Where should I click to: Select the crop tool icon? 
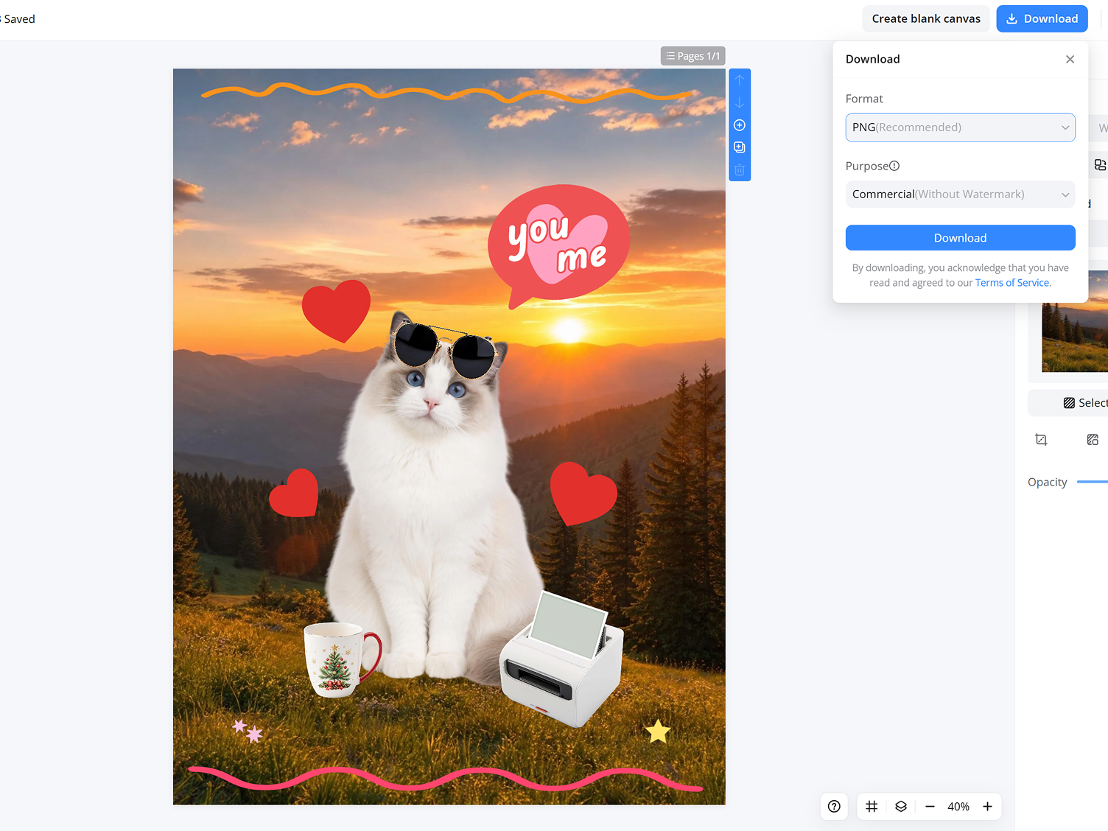(x=1041, y=440)
